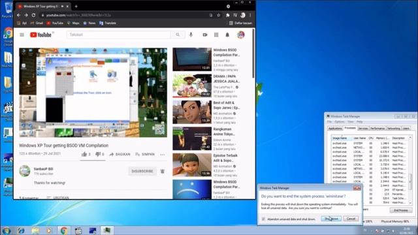
Task: Bookmark this page with the star
Action: [x=218, y=15]
